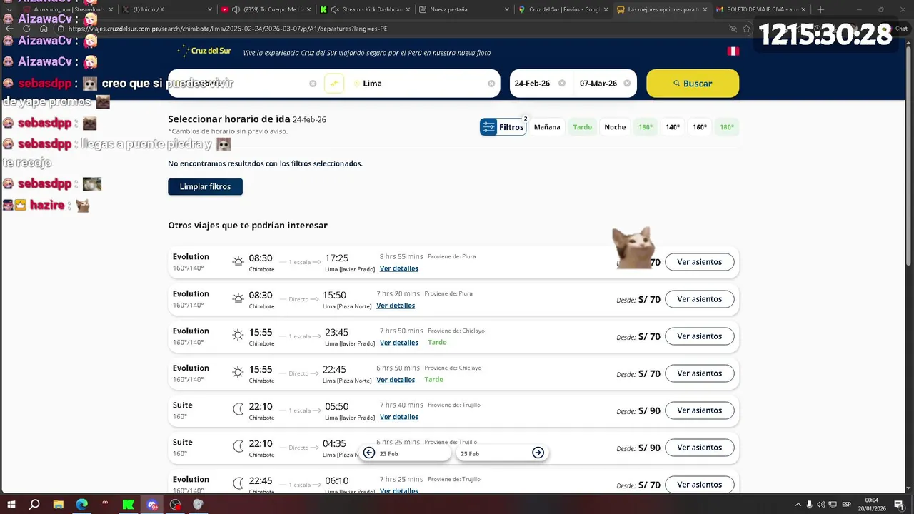Toggle the Mañana time filter
Image resolution: width=914 pixels, height=514 pixels.
point(547,127)
